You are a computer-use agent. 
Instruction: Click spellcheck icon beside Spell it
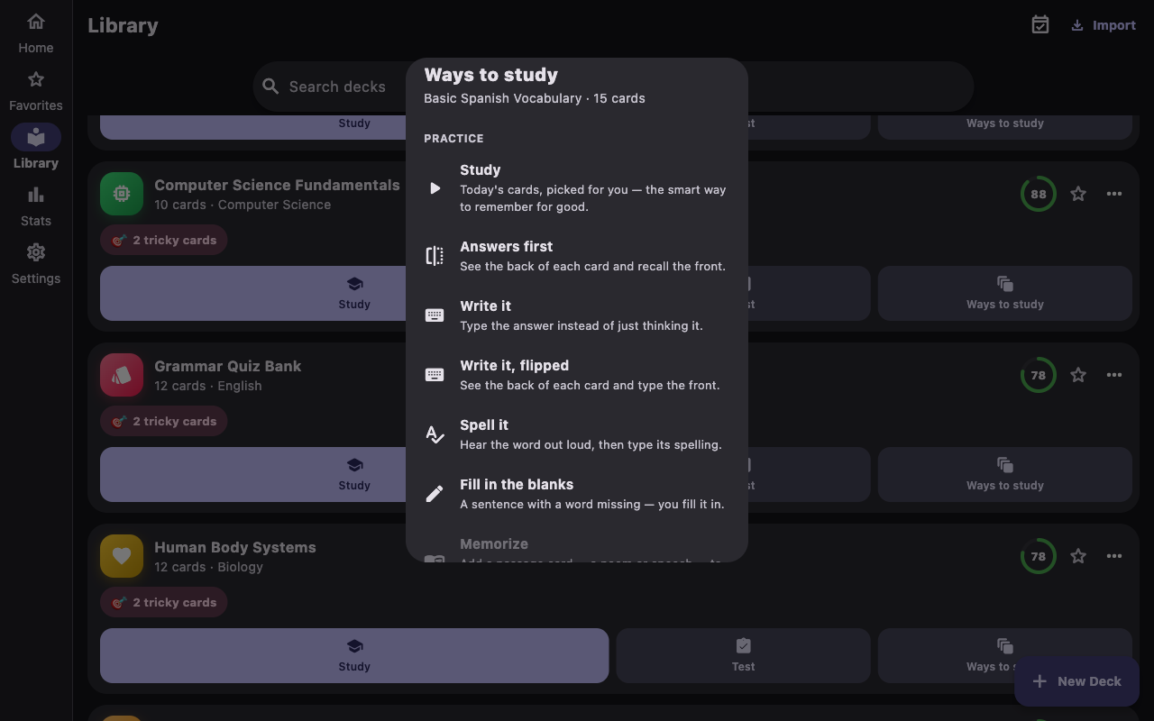(x=435, y=434)
